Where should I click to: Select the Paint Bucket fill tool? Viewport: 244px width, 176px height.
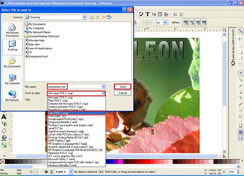[4, 138]
